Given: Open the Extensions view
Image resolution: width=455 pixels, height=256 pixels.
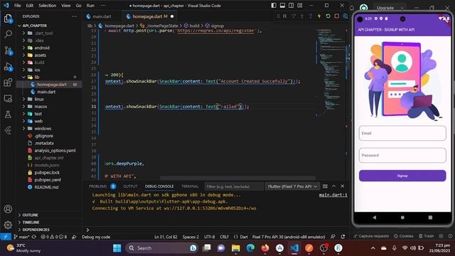Looking at the screenshot, I should point(8,82).
